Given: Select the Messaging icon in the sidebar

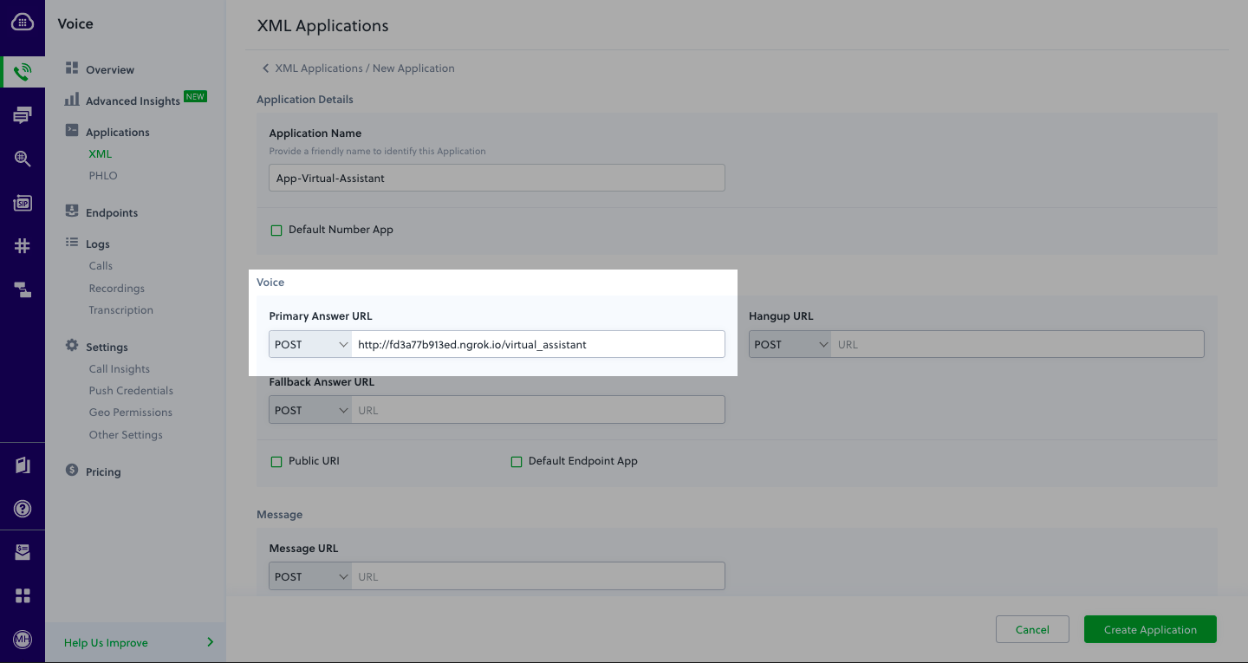Looking at the screenshot, I should [23, 114].
